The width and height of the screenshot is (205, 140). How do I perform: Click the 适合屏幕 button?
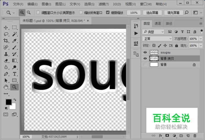[152, 13]
